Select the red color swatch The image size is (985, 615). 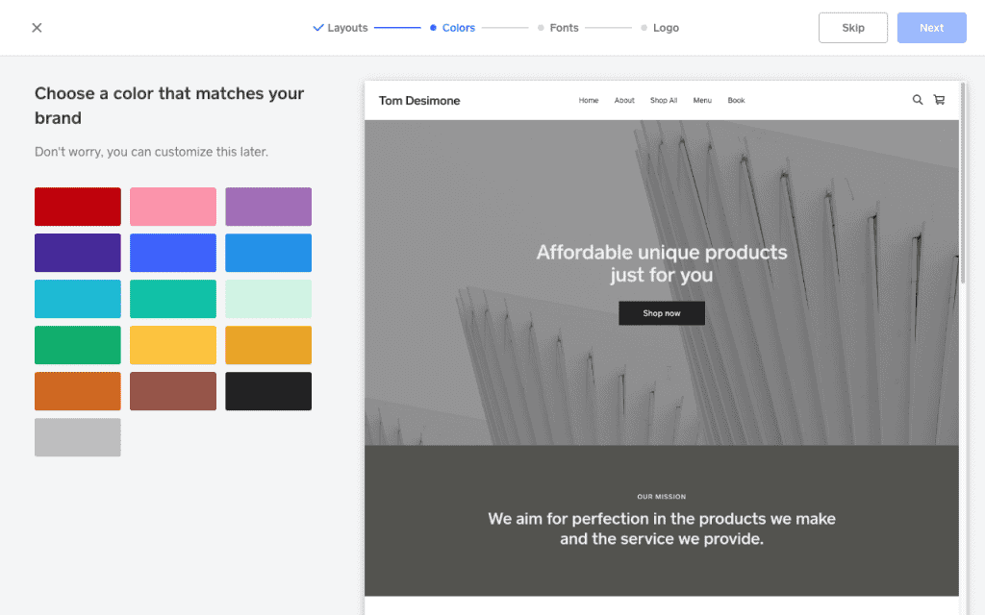[x=77, y=206]
